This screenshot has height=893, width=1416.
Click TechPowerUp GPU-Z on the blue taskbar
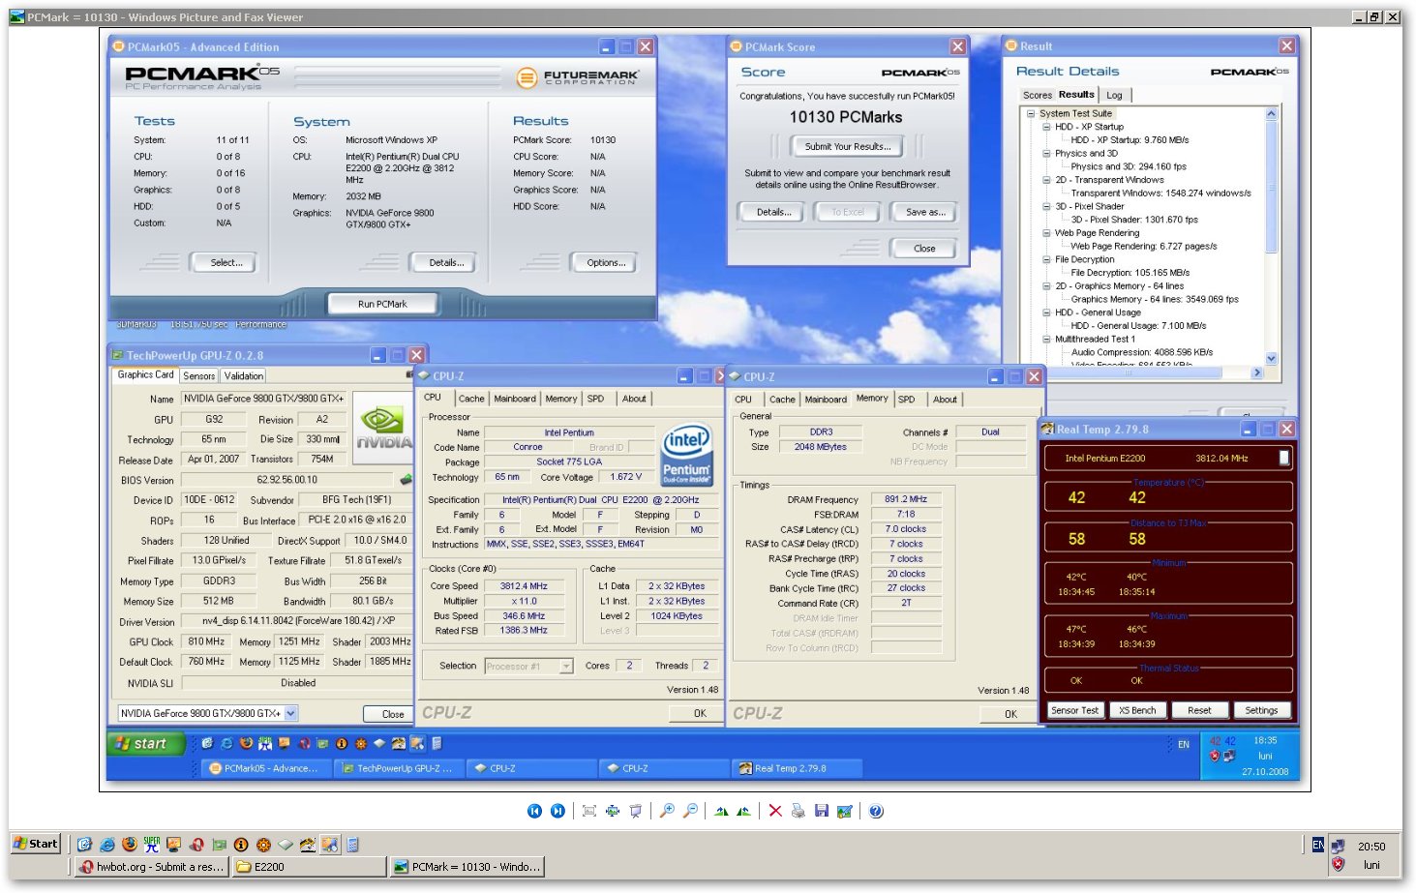(398, 768)
